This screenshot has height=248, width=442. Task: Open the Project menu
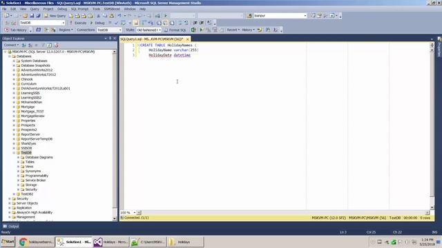[x=48, y=9]
